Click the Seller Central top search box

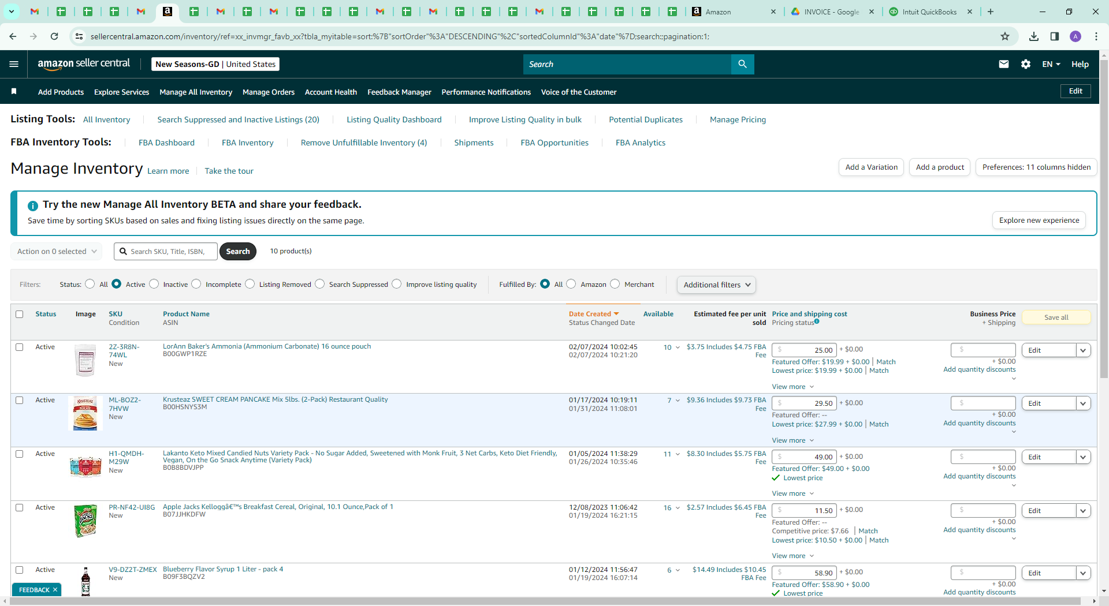click(627, 64)
